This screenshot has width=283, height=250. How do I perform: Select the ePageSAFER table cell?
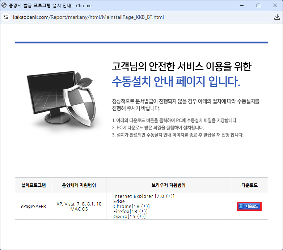33,206
